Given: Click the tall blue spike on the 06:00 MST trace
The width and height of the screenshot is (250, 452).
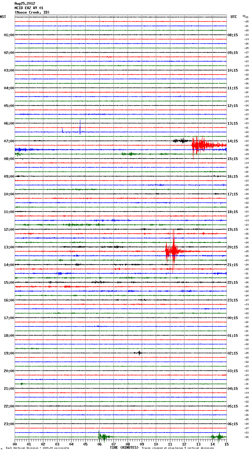Looking at the screenshot, I should coord(80,127).
